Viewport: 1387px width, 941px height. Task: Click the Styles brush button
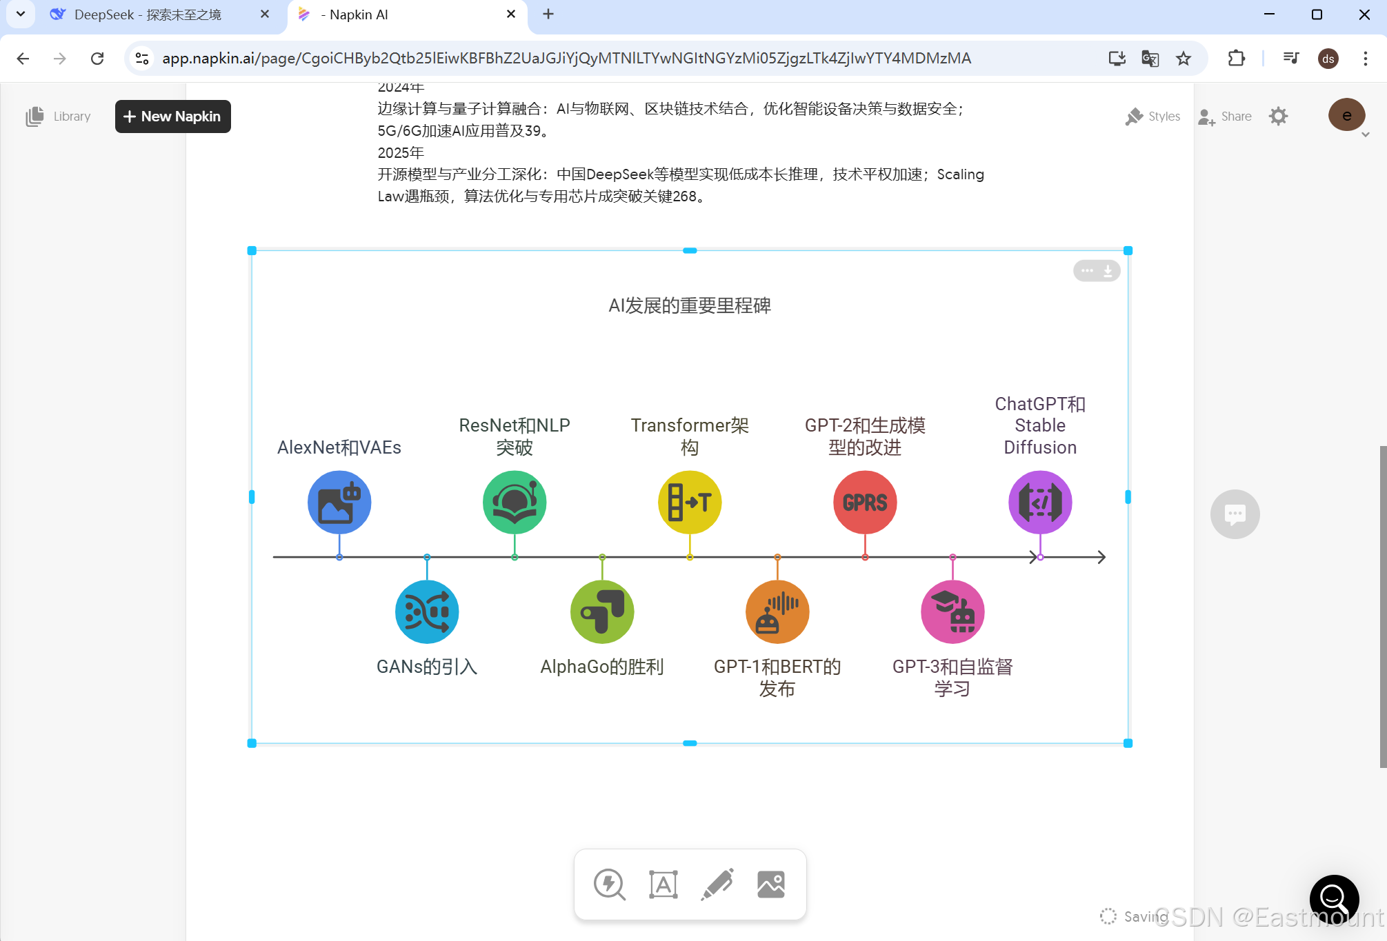(1152, 117)
